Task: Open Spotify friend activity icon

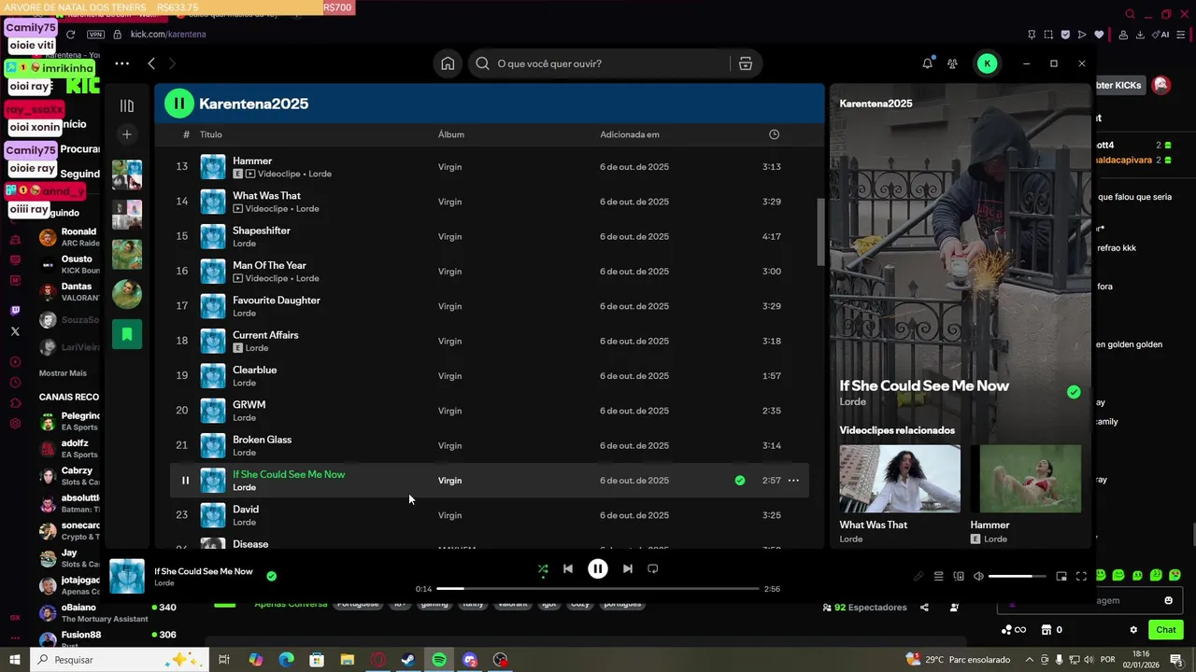Action: coord(952,63)
